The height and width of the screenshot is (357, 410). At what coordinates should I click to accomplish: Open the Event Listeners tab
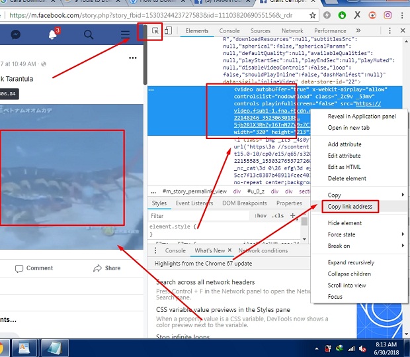(194, 203)
